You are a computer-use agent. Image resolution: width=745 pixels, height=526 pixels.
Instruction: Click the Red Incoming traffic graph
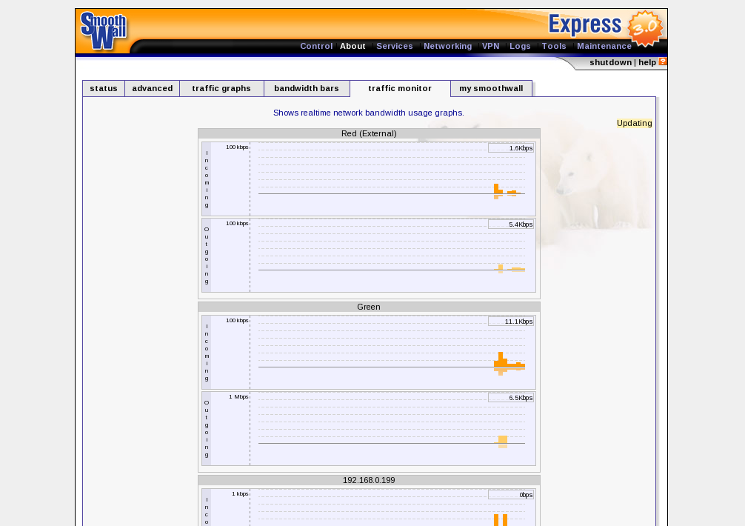coord(369,179)
